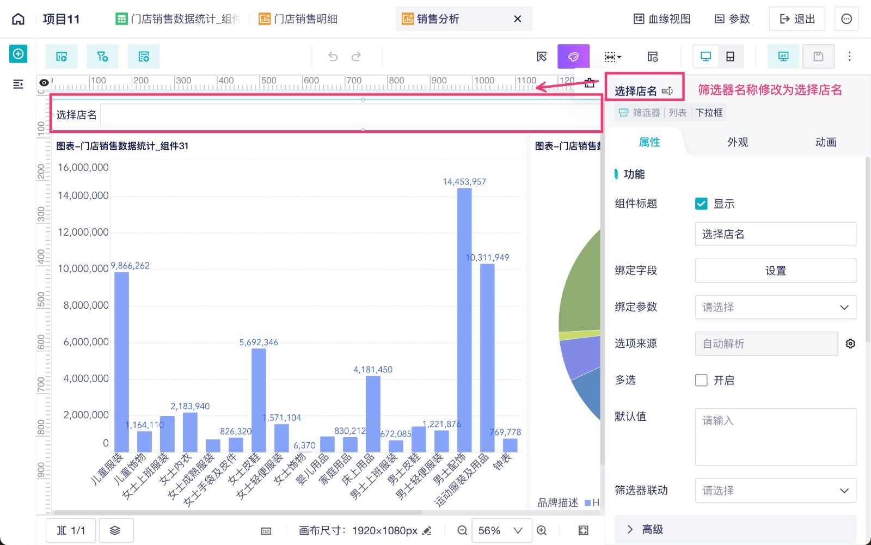Switch to mobile view mode
Screen dimensions: 871x545
pos(730,57)
